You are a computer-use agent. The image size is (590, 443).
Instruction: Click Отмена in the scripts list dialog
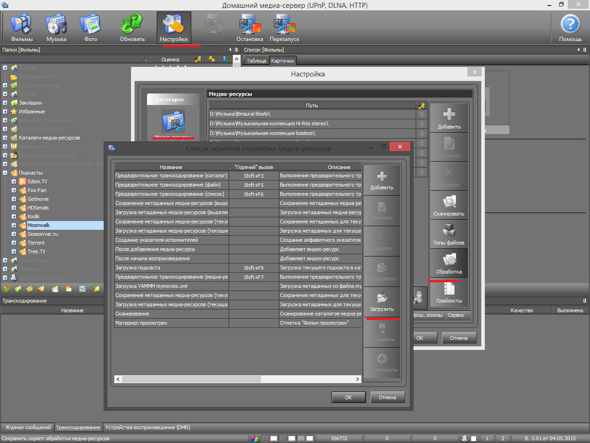click(387, 397)
